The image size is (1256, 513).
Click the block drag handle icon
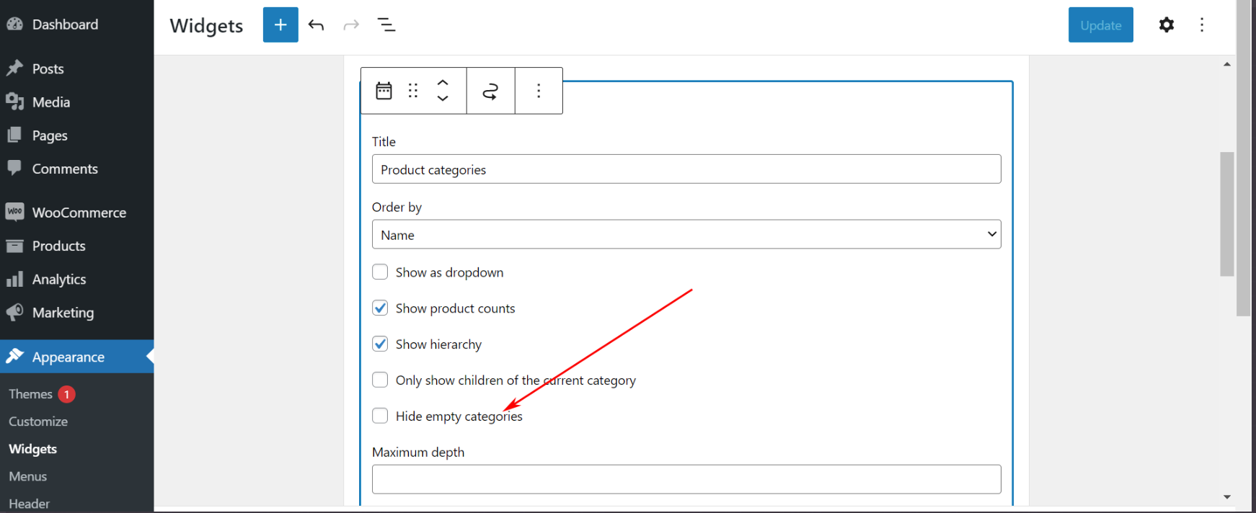413,91
